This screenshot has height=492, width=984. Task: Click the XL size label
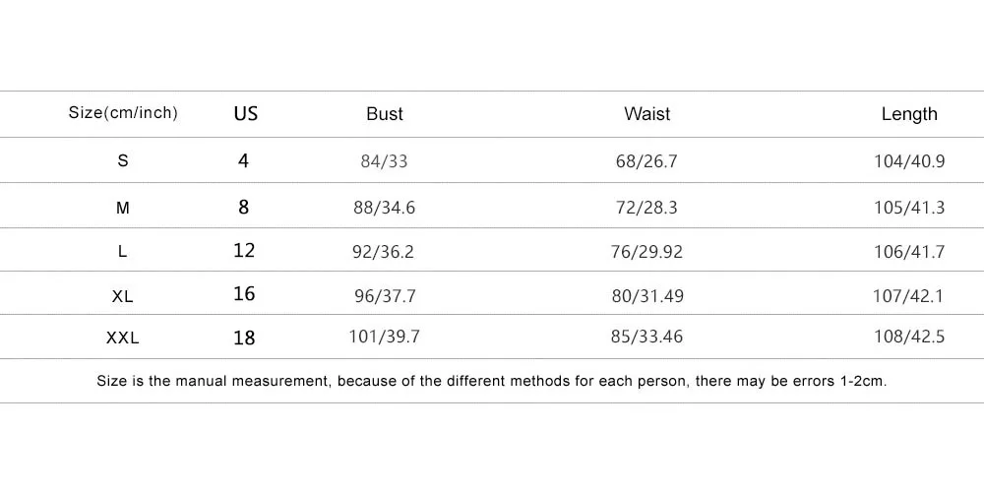click(122, 296)
